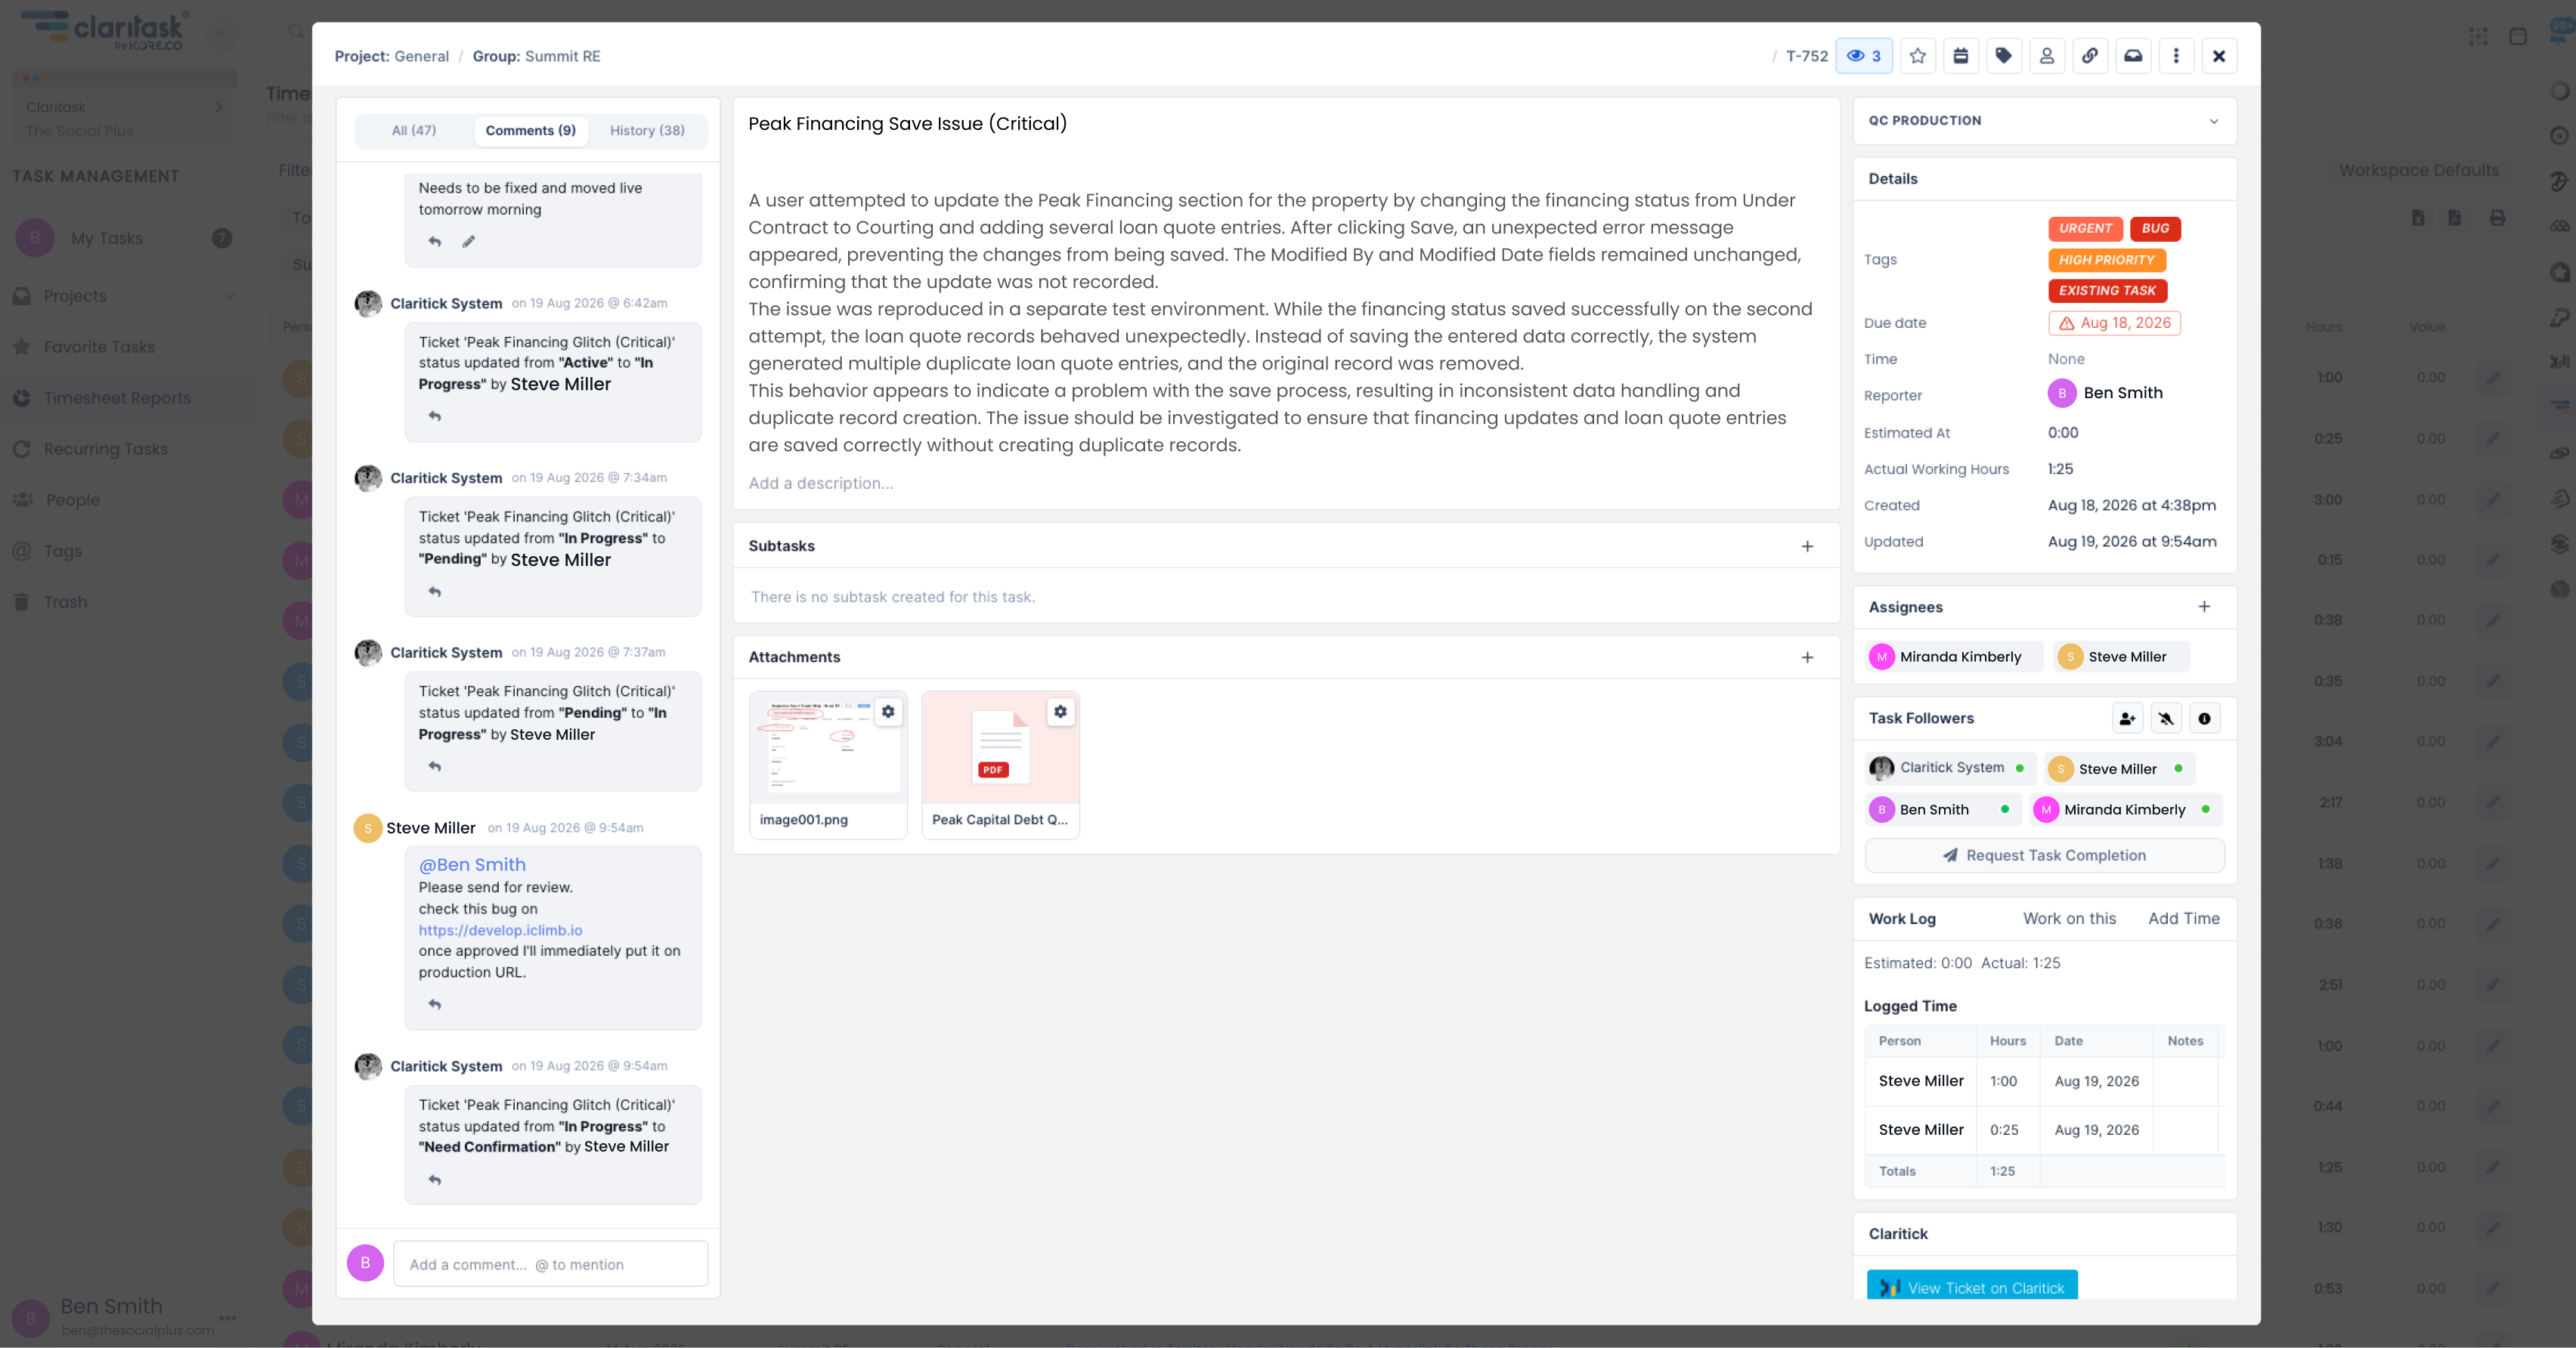Click the assign user icon in header
The height and width of the screenshot is (1348, 2576).
click(x=2047, y=56)
